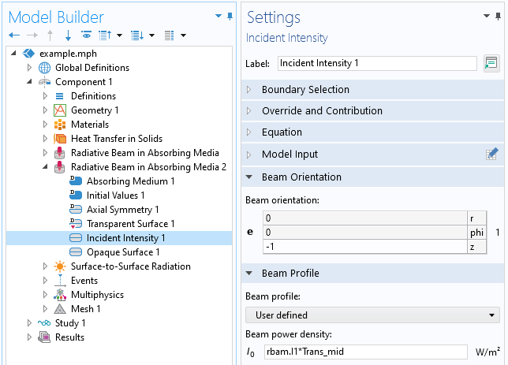Viewport: 508px width, 365px height.
Task: Click the rename label icon beside Label field
Action: pos(491,63)
